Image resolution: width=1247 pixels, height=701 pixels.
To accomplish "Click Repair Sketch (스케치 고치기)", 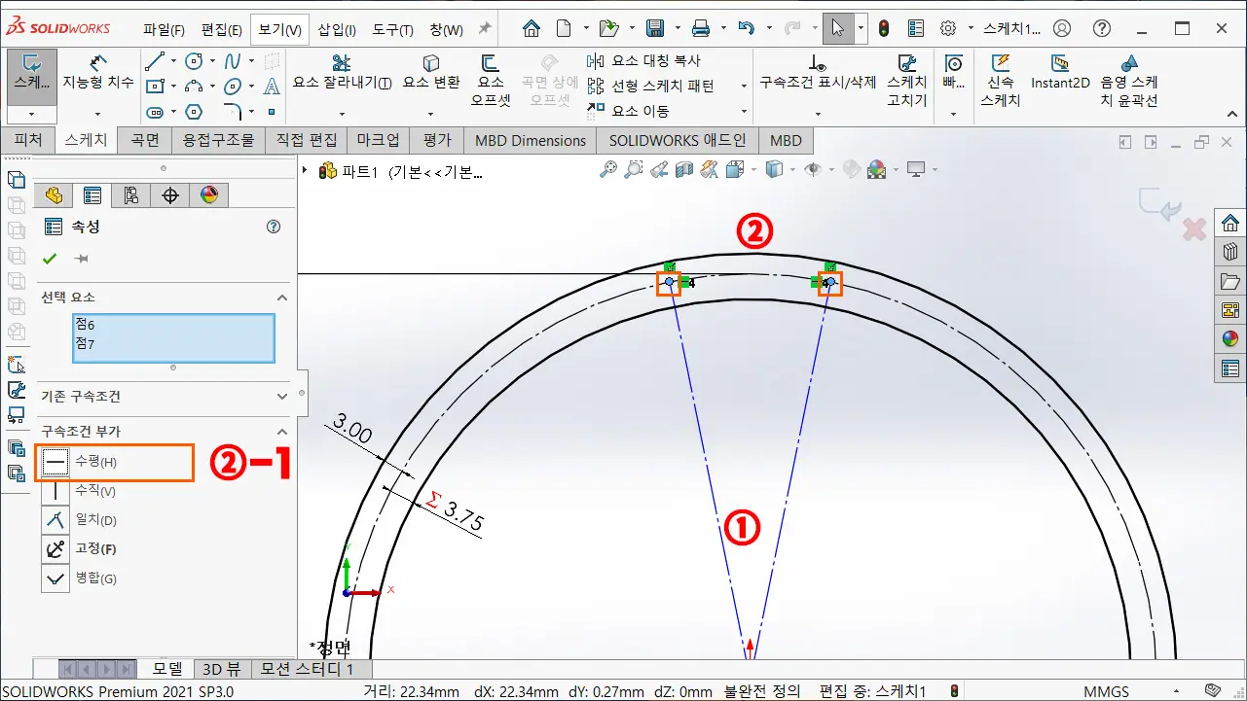I will pyautogui.click(x=907, y=79).
